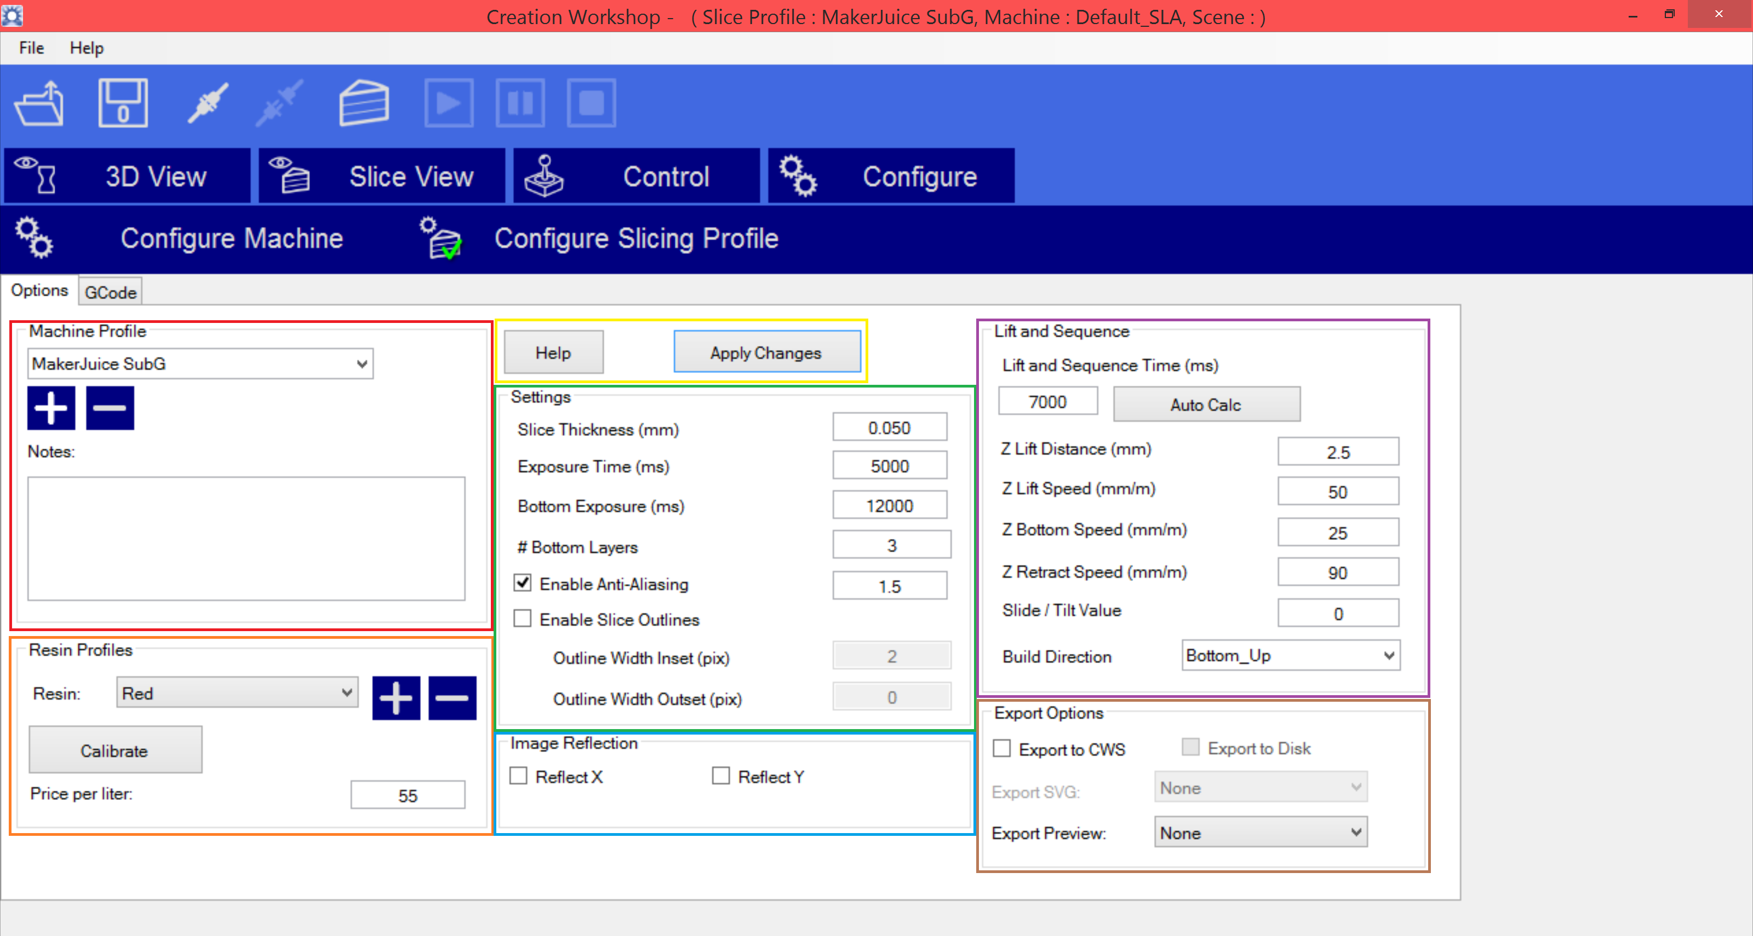Toggle Enable Anti-Aliasing checkbox

[x=523, y=582]
